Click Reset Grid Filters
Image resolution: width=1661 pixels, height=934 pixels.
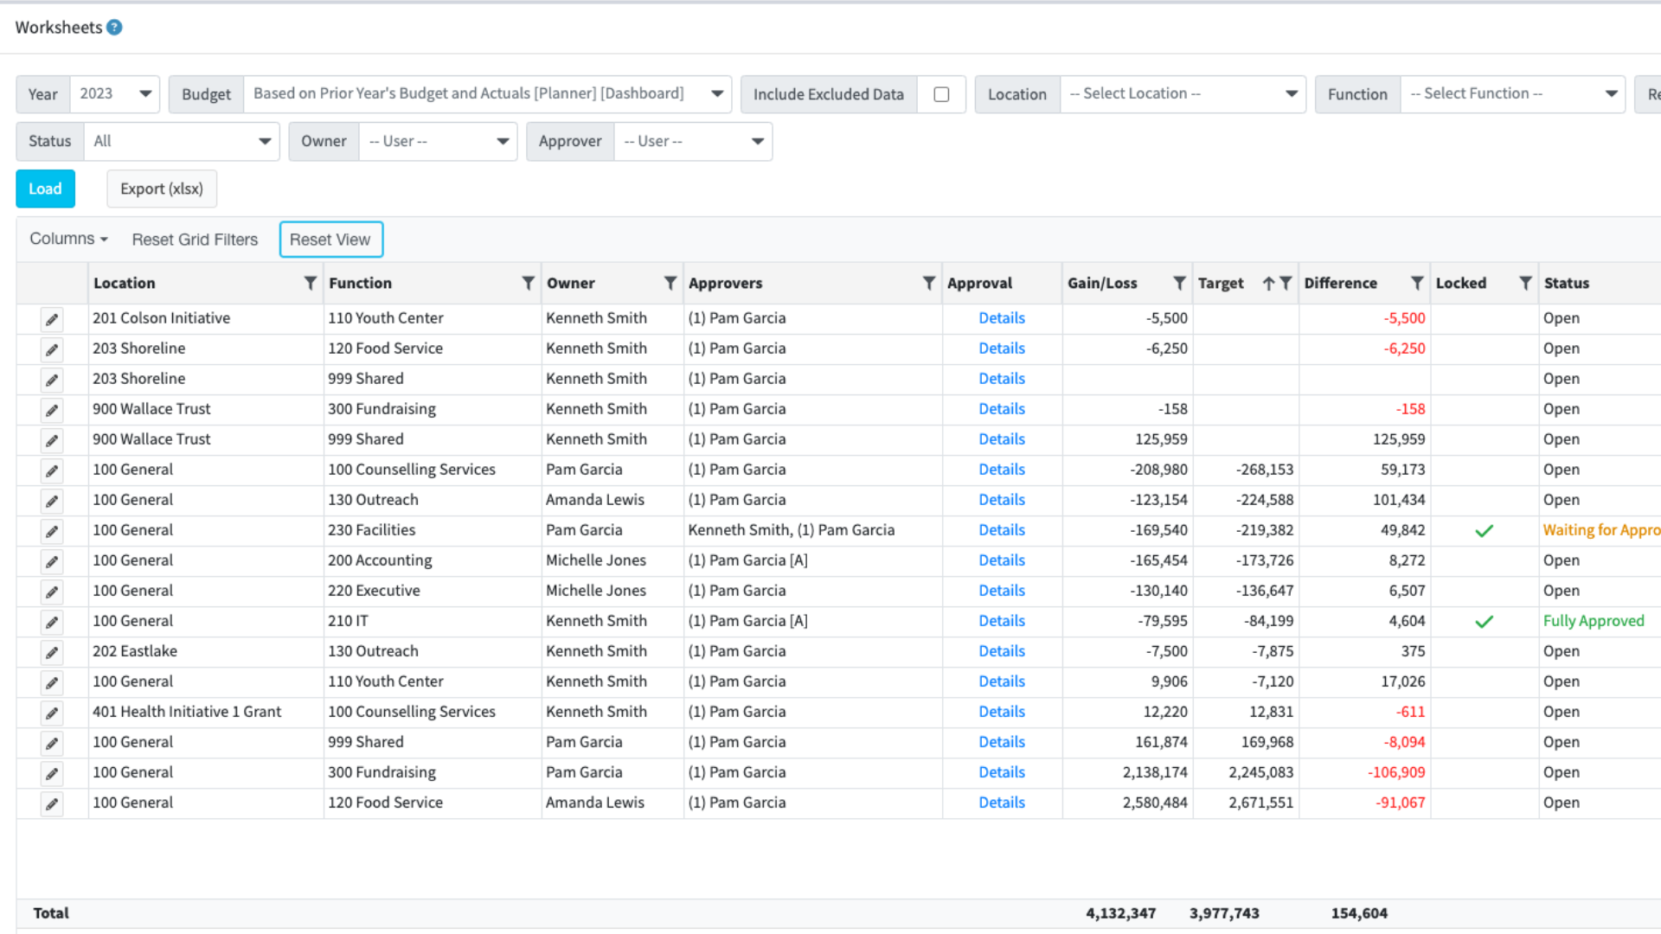pos(195,239)
